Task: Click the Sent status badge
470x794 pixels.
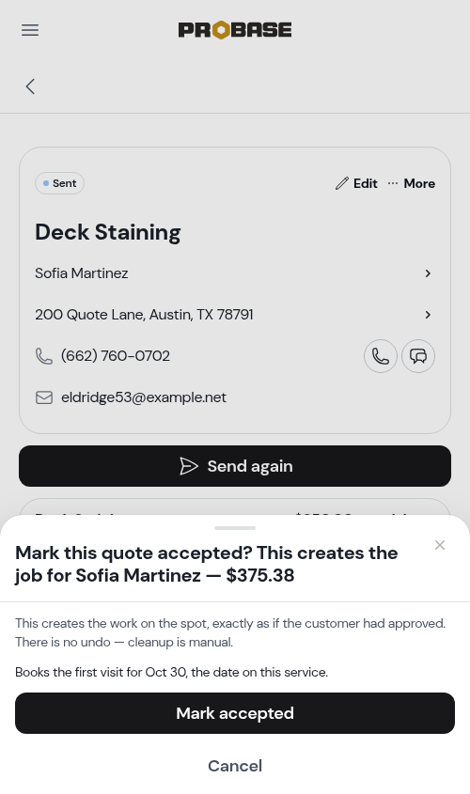Action: click(x=60, y=183)
